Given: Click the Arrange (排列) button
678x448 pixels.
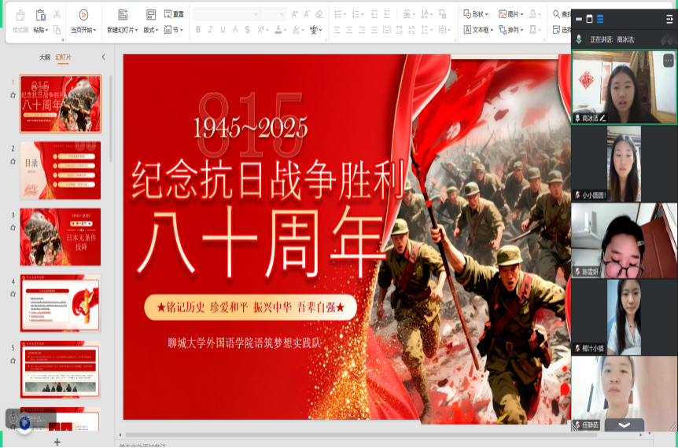Looking at the screenshot, I should [512, 30].
